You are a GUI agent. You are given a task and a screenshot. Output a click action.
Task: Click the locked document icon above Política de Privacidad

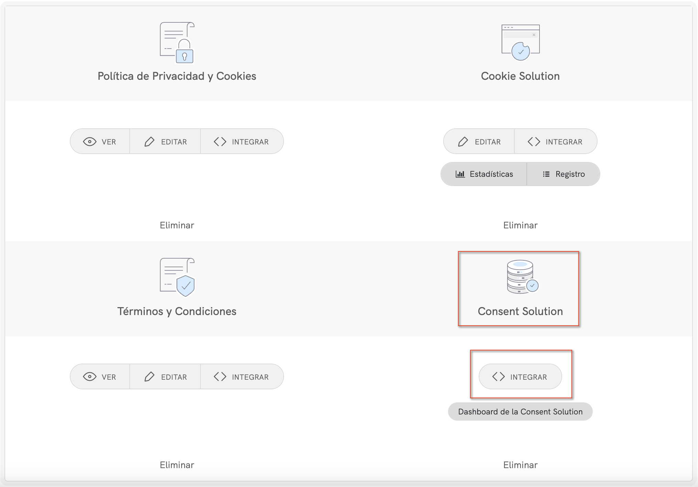tap(176, 42)
